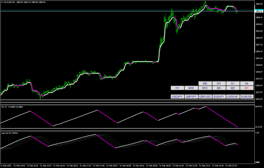This screenshot has width=264, height=168.
Task: Click the 11 Feb 15:15 time label
Action: 33,165
